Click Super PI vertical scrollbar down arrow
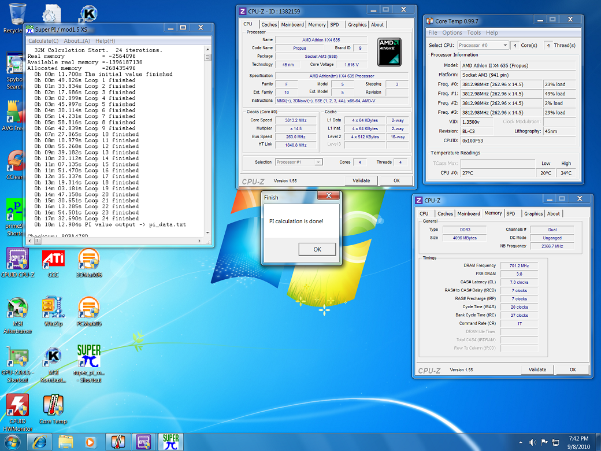This screenshot has height=451, width=601. (x=207, y=232)
